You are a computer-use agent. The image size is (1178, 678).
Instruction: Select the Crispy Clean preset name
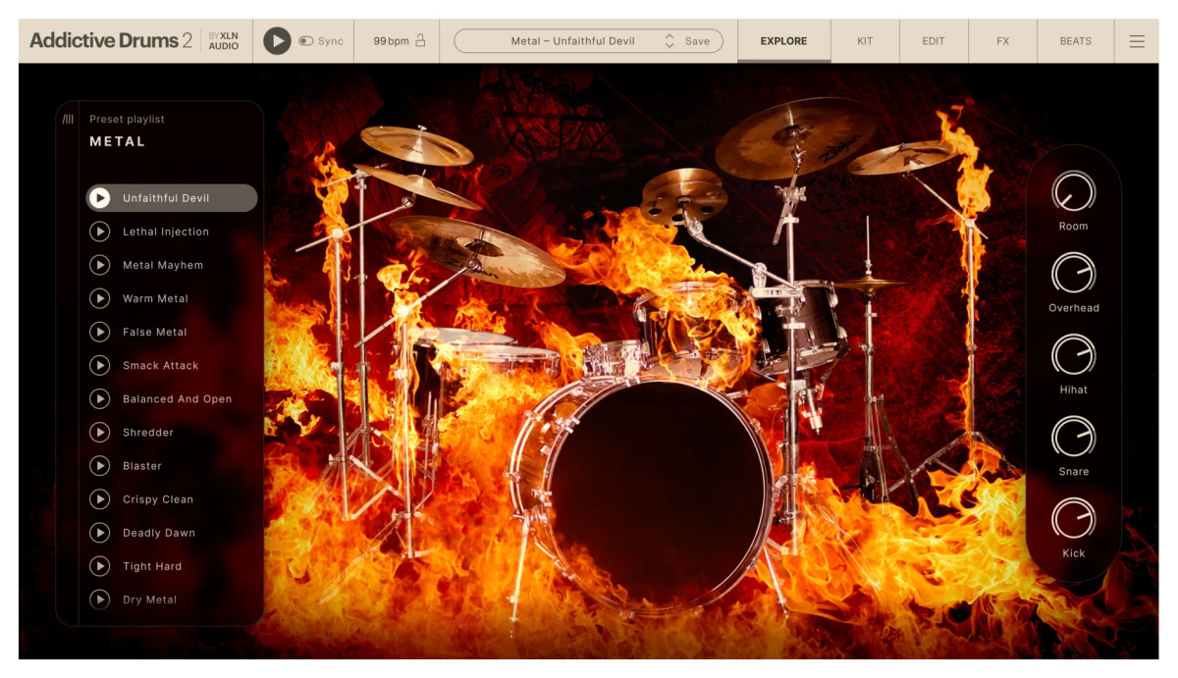(x=158, y=499)
